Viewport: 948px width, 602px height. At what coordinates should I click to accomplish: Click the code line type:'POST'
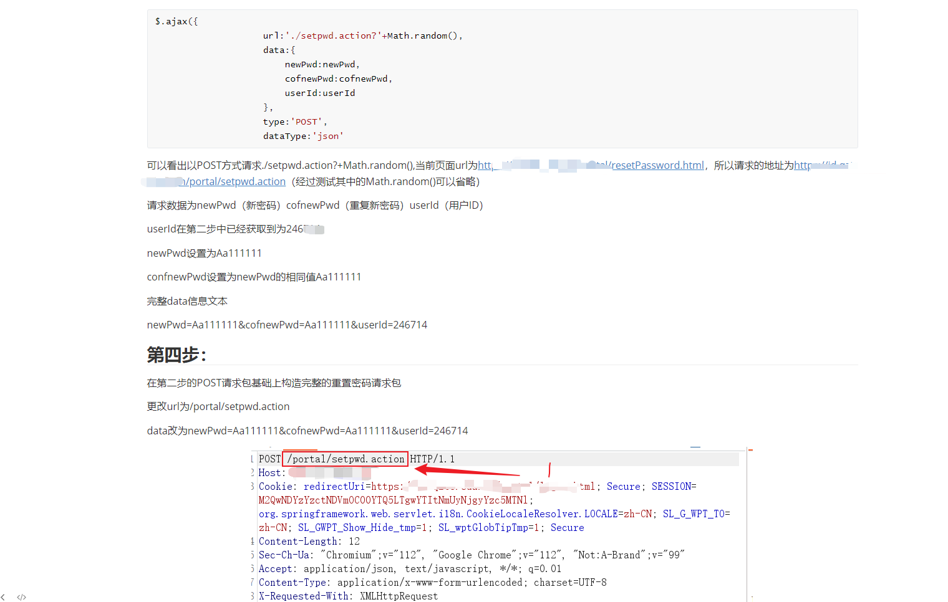pos(295,122)
